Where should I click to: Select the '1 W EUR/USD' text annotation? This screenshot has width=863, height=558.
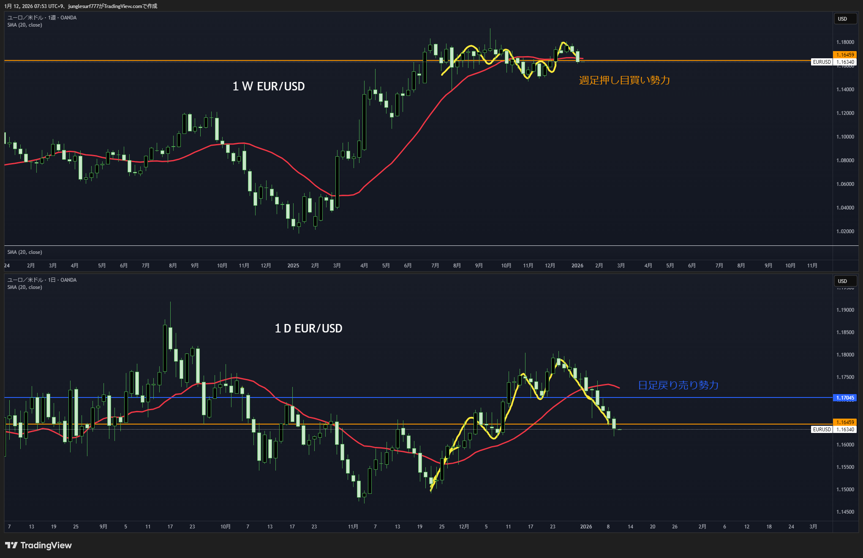coord(269,87)
